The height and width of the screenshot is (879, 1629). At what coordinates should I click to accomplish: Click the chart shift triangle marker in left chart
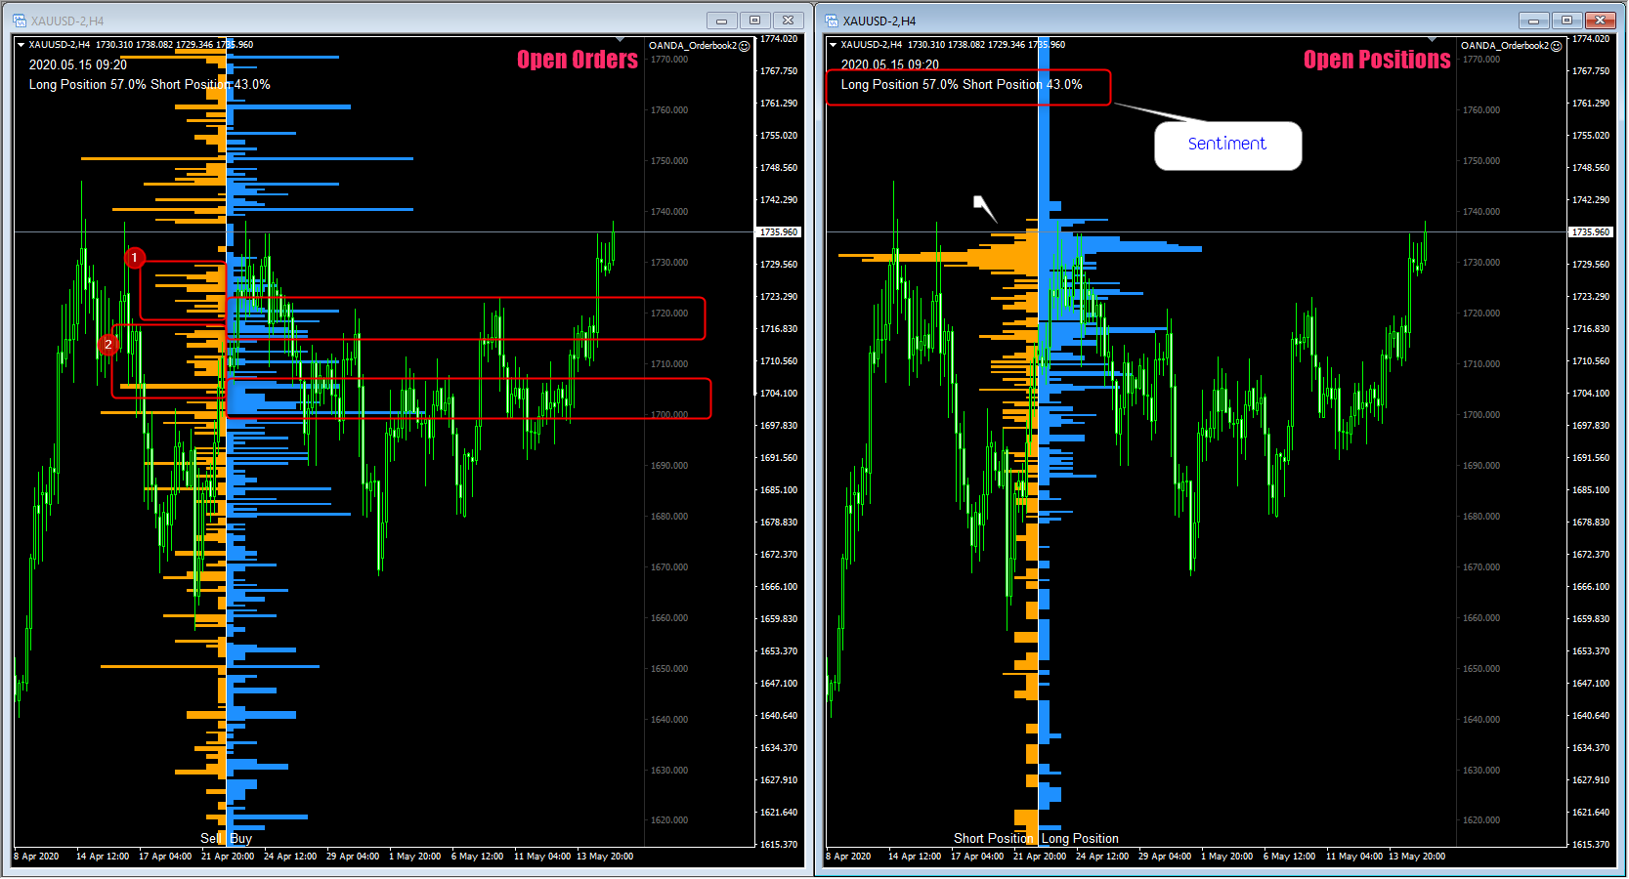(x=620, y=40)
